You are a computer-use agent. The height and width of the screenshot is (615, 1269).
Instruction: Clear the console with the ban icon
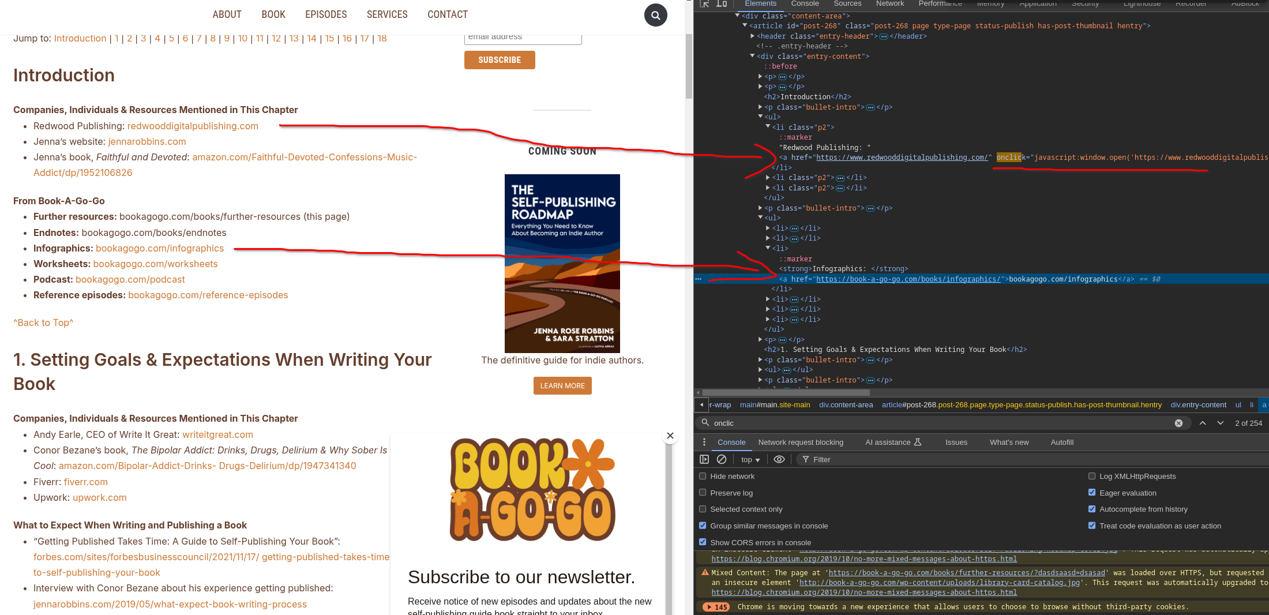[x=722, y=459]
